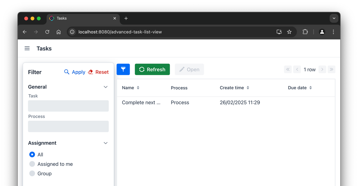Jump to last page with double-right chevron
This screenshot has width=358, height=186.
[331, 69]
